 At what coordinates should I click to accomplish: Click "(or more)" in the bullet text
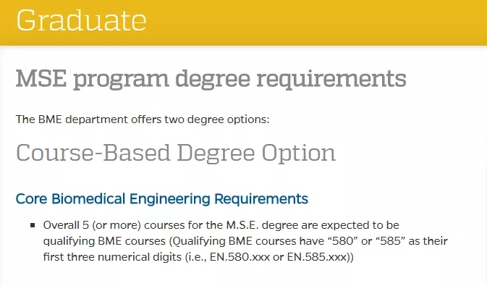pyautogui.click(x=117, y=225)
